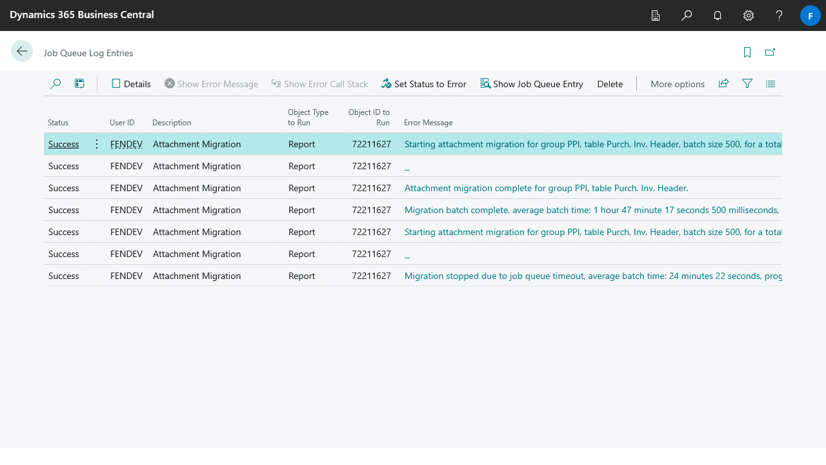Toggle the filter pane funnel icon
The height and width of the screenshot is (465, 826).
tap(747, 84)
